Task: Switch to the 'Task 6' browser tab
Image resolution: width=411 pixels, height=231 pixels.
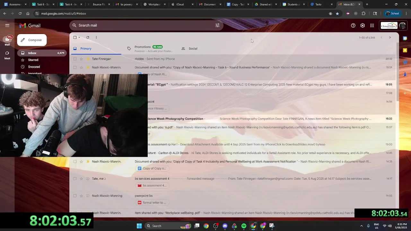Action: (x=43, y=4)
